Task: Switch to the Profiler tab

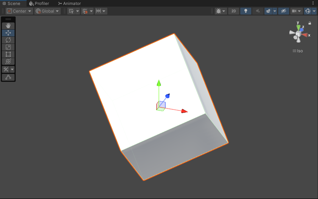Action: tap(39, 4)
